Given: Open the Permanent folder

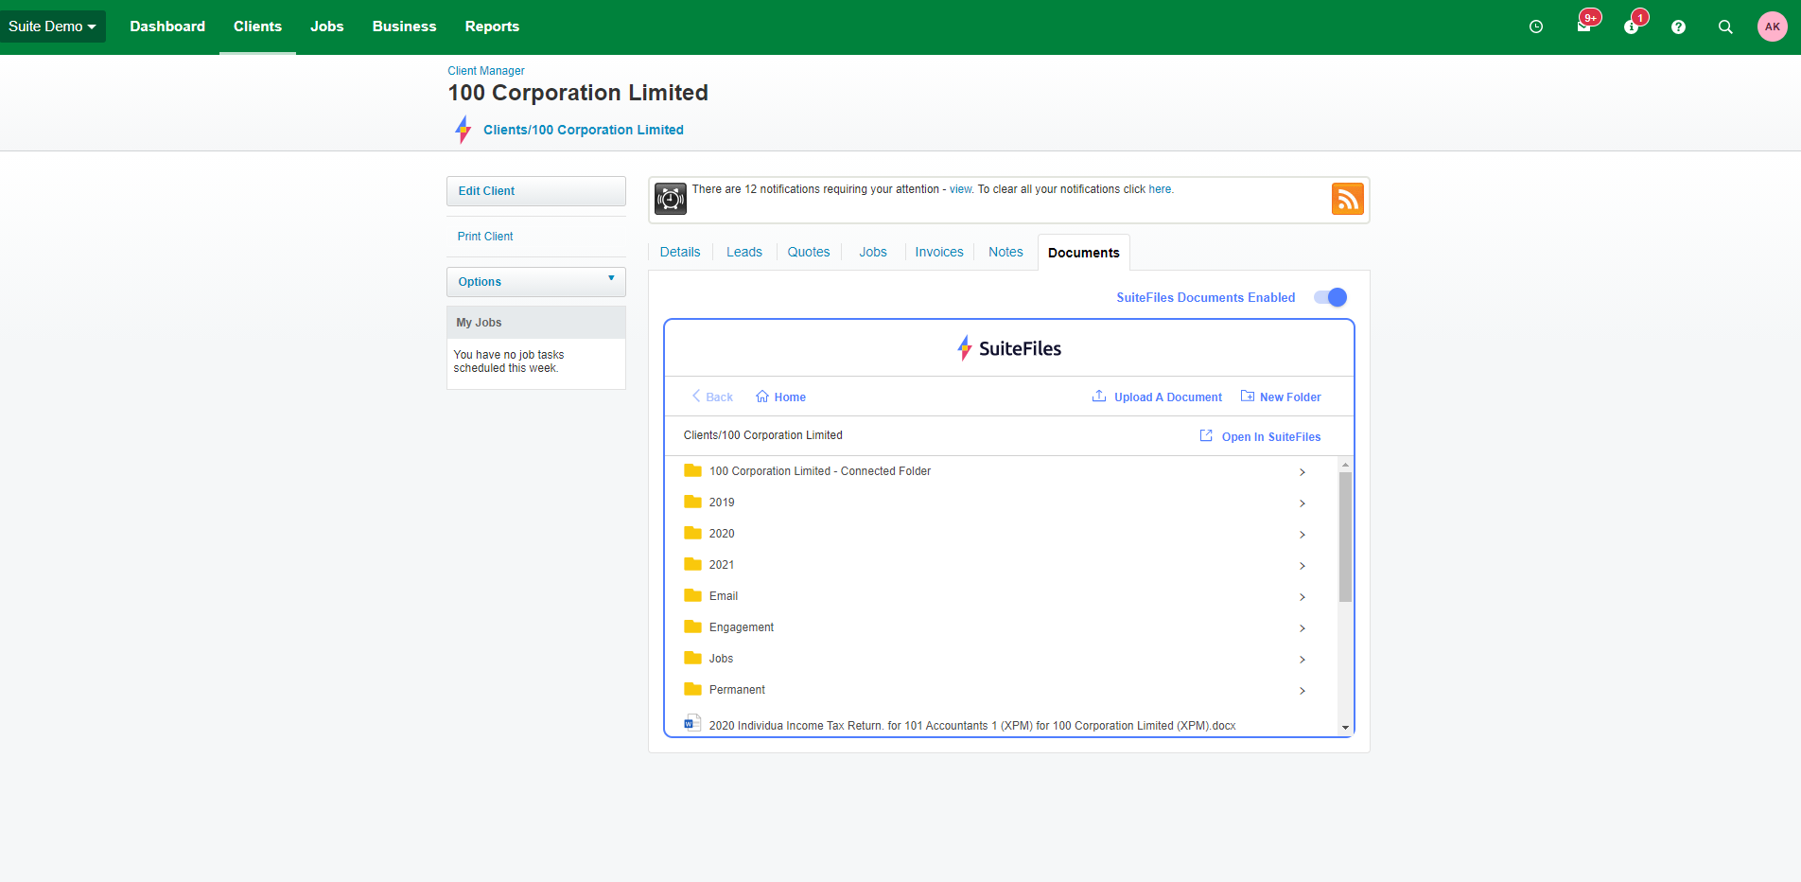Looking at the screenshot, I should (737, 690).
